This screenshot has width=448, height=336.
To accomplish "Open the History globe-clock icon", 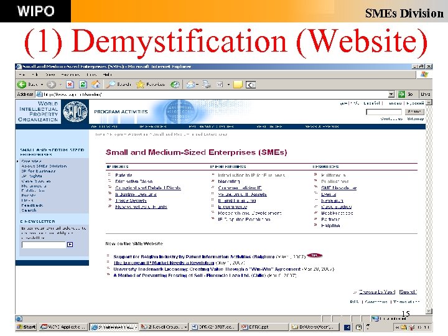I will click(x=175, y=84).
